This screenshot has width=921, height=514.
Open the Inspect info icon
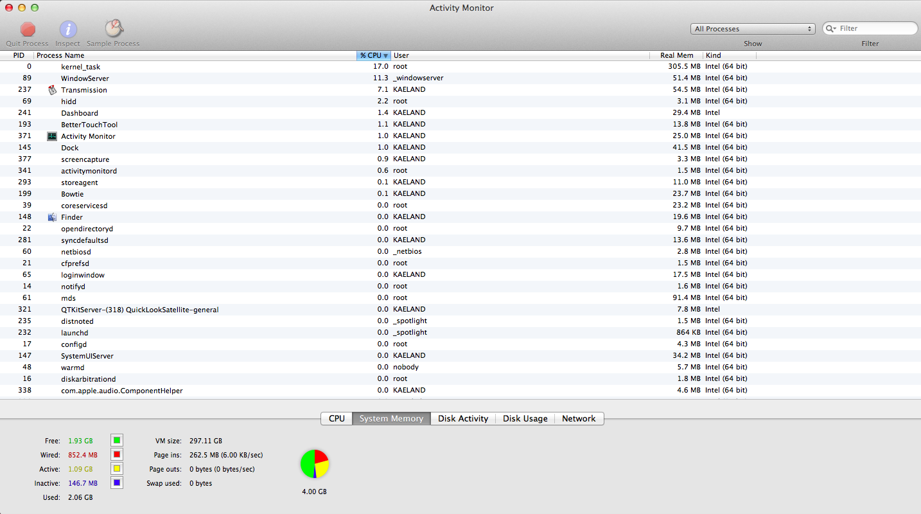coord(68,30)
